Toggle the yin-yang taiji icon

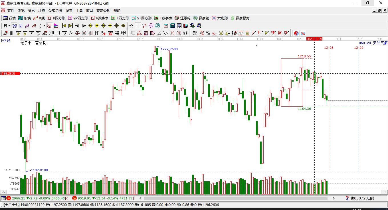coord(296,33)
